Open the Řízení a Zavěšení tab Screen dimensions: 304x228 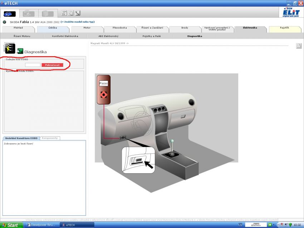tap(152, 29)
